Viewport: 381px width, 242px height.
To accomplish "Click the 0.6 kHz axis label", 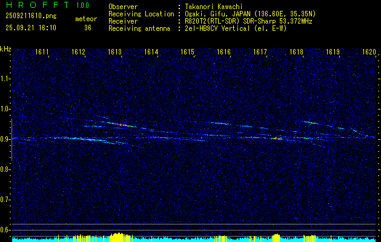I will 5,230.
